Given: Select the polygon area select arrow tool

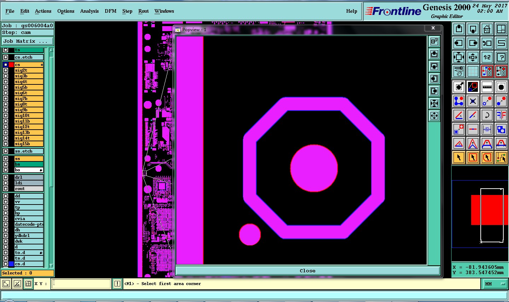Looking at the screenshot, I should [487, 158].
